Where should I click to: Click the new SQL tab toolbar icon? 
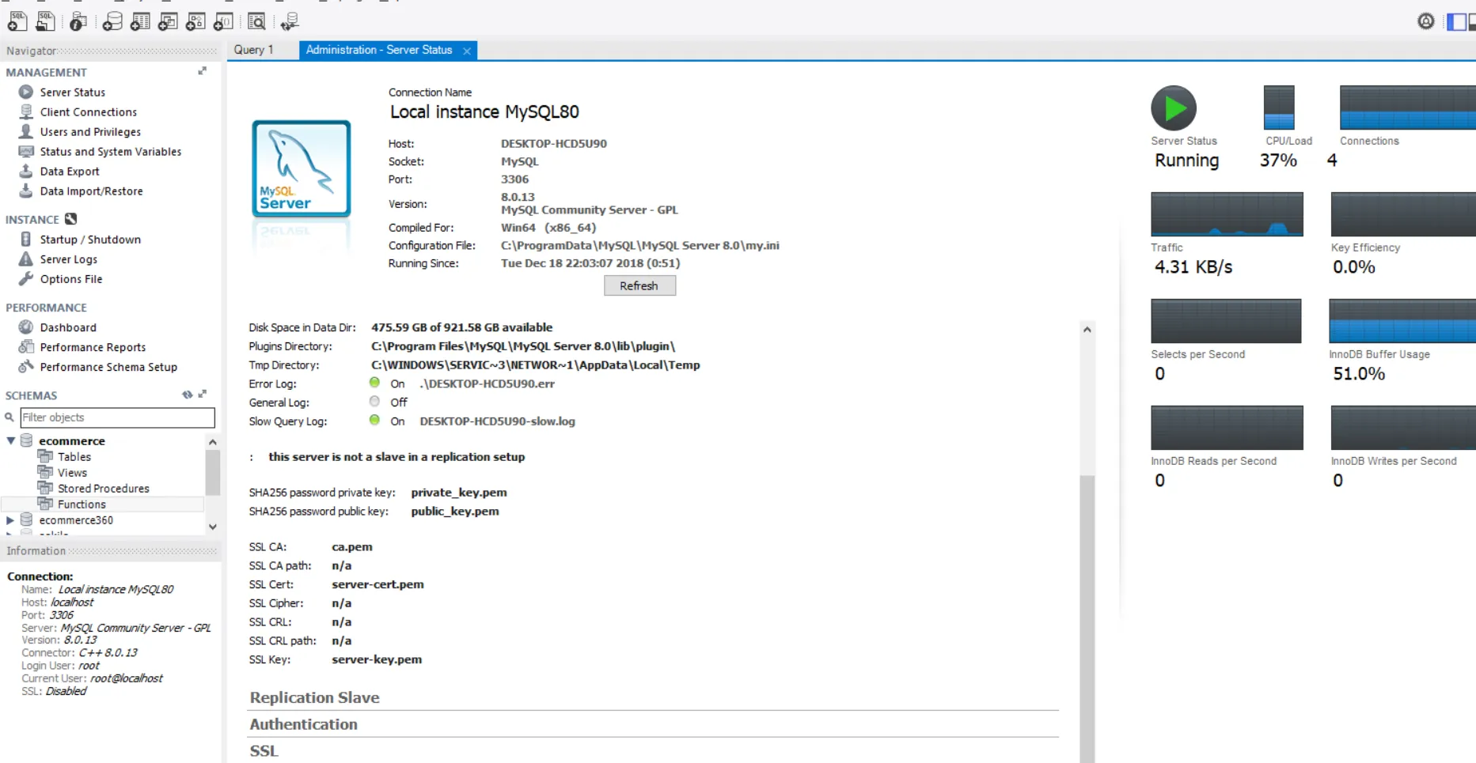click(x=17, y=21)
